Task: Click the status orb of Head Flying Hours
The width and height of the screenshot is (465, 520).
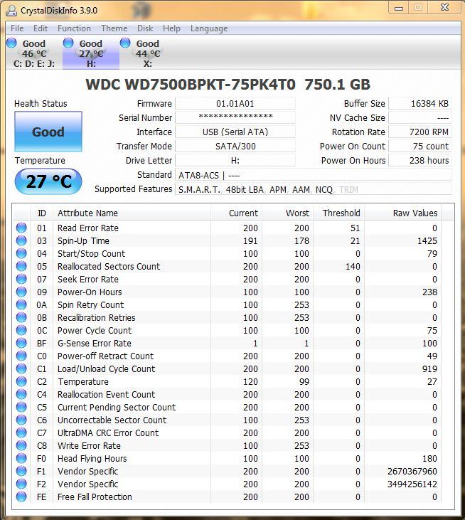Action: [21, 458]
